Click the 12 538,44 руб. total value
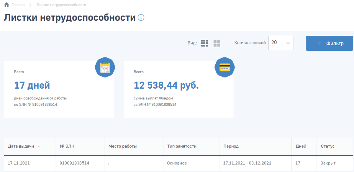 [x=166, y=85]
